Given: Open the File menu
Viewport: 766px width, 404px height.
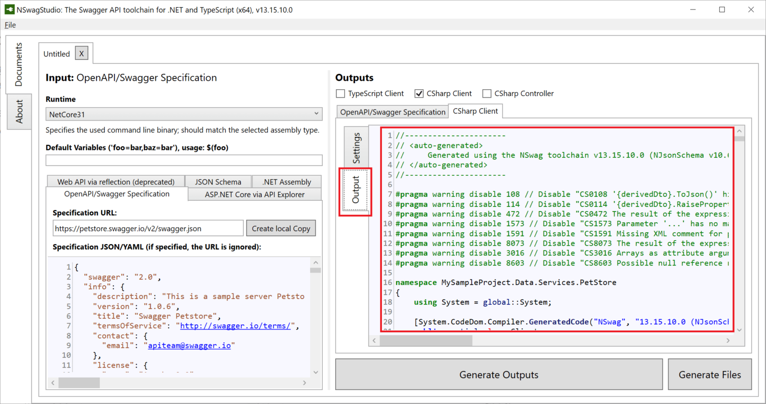Looking at the screenshot, I should pos(10,25).
